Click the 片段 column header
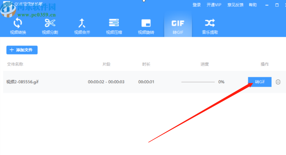286x155 pixels. [106, 64]
